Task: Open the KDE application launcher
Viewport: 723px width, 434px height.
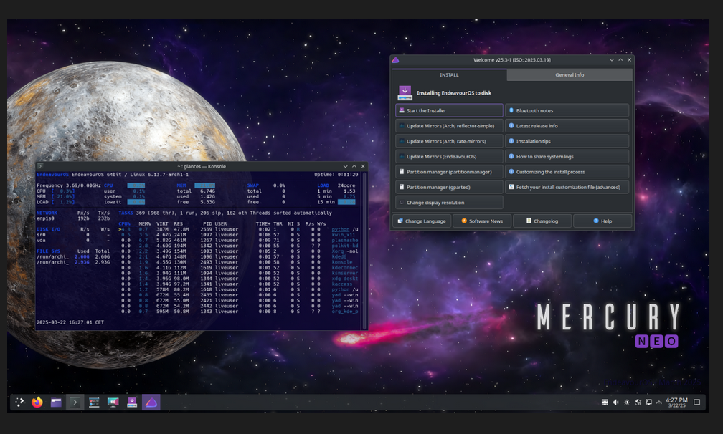Action: point(18,402)
